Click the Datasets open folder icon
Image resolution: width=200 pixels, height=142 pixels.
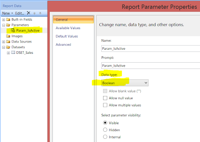[8, 47]
